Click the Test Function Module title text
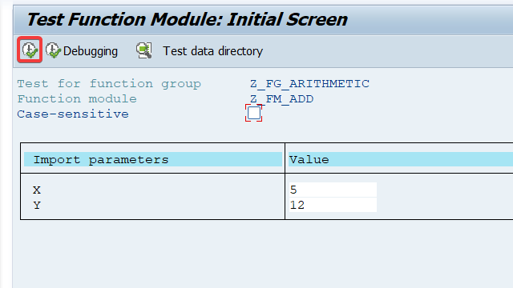The image size is (513, 288). [187, 19]
